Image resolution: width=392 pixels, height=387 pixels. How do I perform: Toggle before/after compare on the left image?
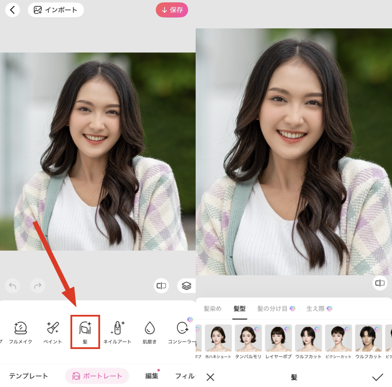pos(161,286)
